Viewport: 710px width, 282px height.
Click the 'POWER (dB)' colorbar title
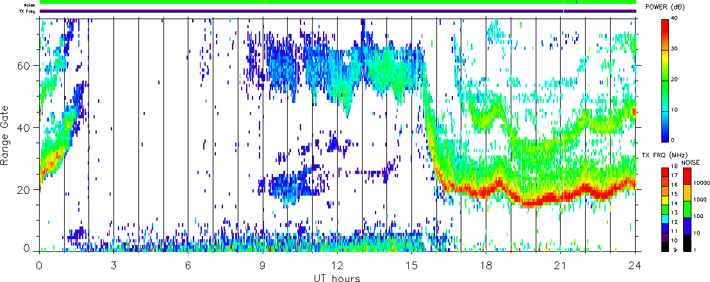tap(665, 7)
